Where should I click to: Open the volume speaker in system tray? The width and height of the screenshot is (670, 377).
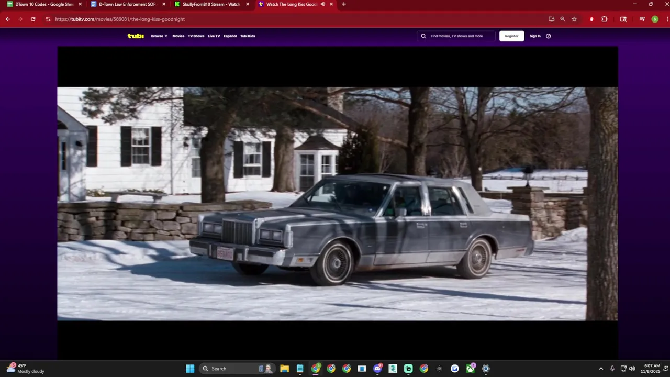pyautogui.click(x=632, y=369)
